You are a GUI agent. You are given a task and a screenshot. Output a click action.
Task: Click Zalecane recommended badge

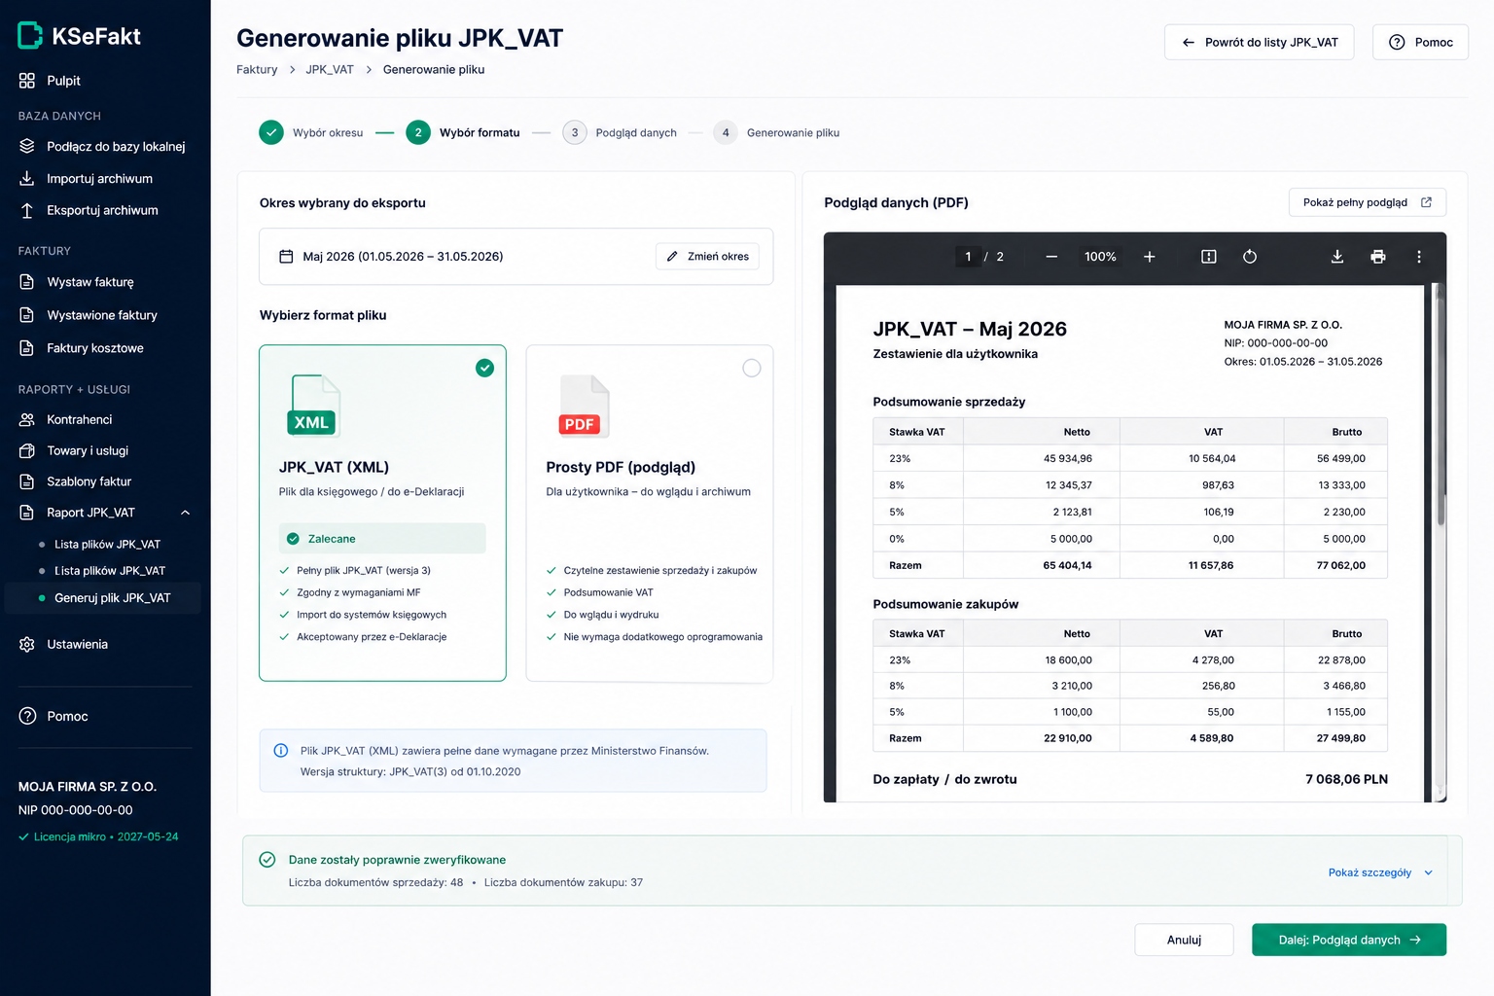[x=382, y=539]
